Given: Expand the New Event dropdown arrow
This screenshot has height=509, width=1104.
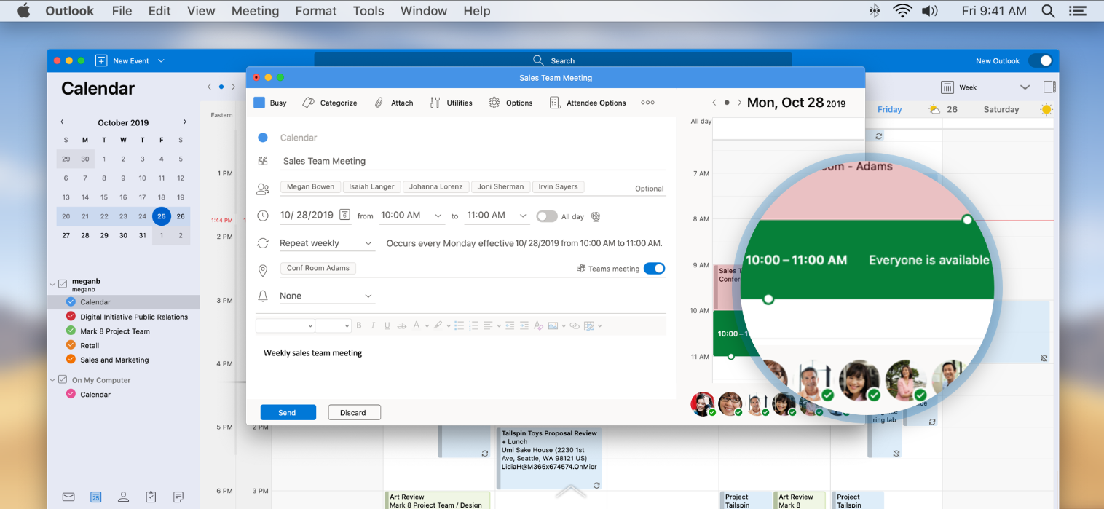Looking at the screenshot, I should [x=161, y=61].
